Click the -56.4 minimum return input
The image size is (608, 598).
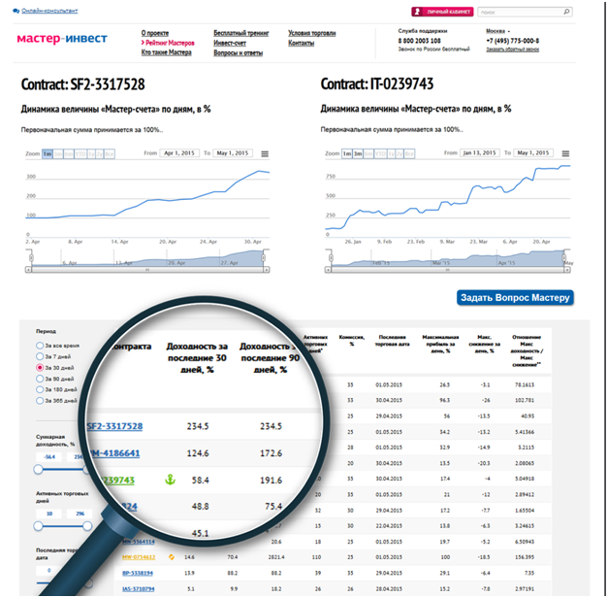(x=49, y=456)
